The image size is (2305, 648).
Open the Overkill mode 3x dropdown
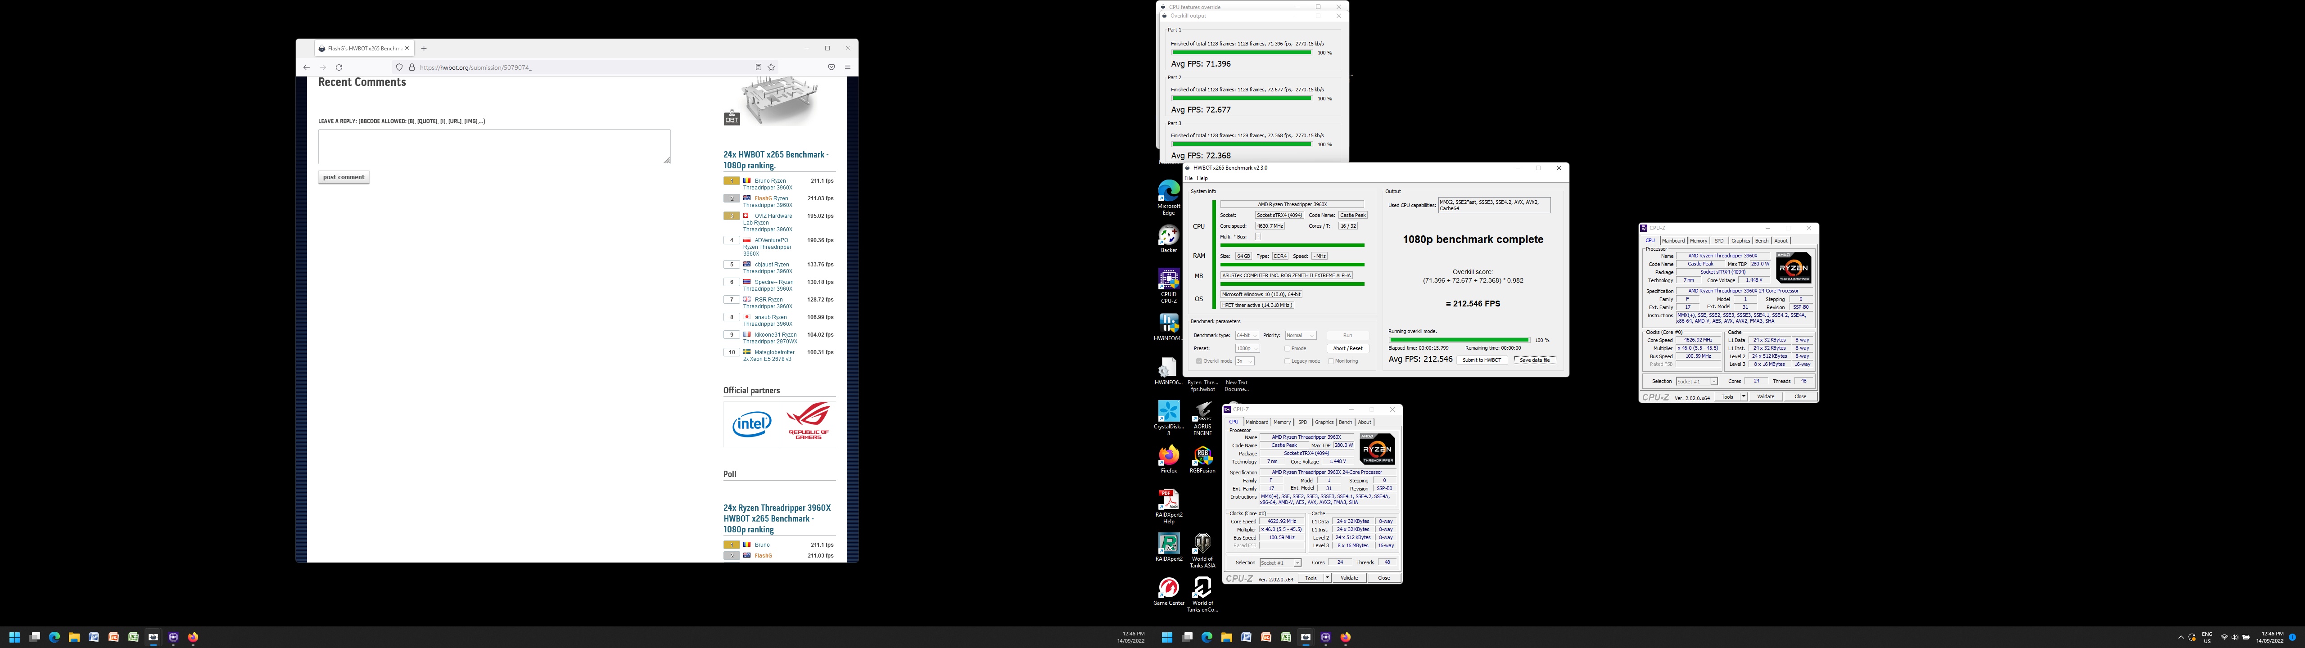(1245, 361)
